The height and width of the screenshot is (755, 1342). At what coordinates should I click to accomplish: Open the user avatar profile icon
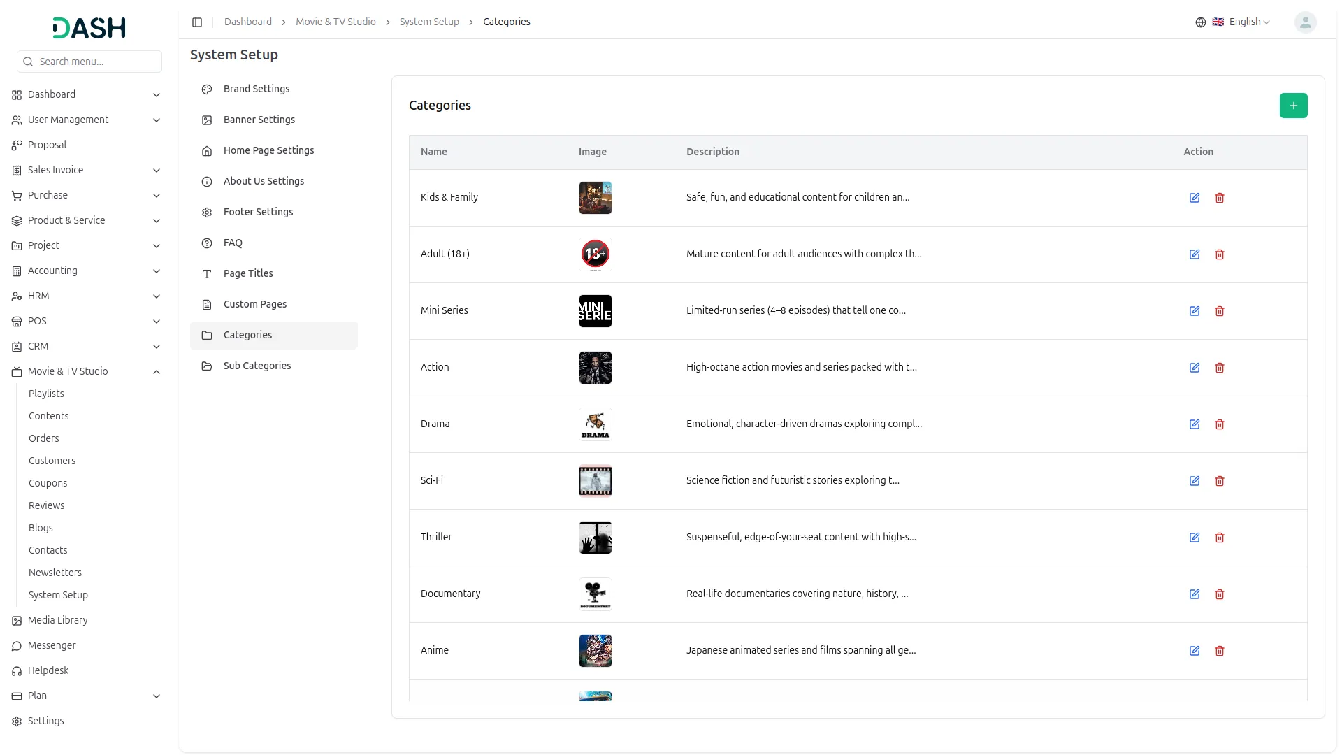pos(1305,22)
